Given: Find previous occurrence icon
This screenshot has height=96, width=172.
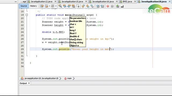Looking at the screenshot, I should [64, 6].
